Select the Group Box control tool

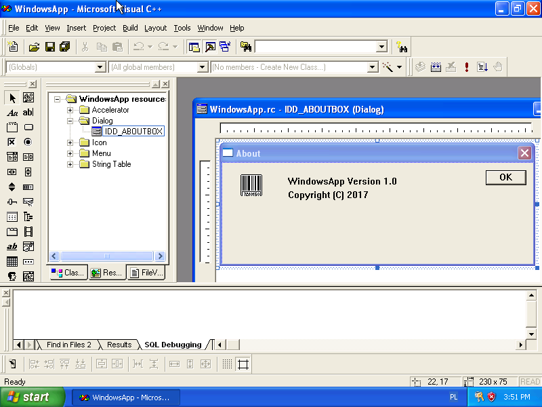pyautogui.click(x=12, y=128)
